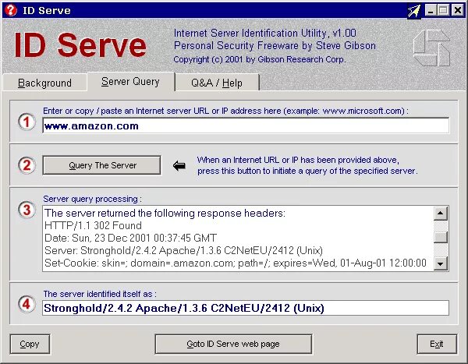Click the Gibson Research logo in the header
The width and height of the screenshot is (468, 364).
(x=431, y=48)
